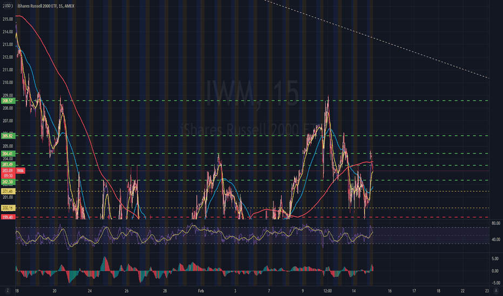Click the 80.00 oscillator scale value
This screenshot has height=296, width=503.
click(x=495, y=223)
